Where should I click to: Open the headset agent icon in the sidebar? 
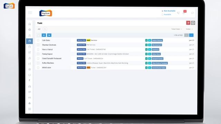click(30, 86)
